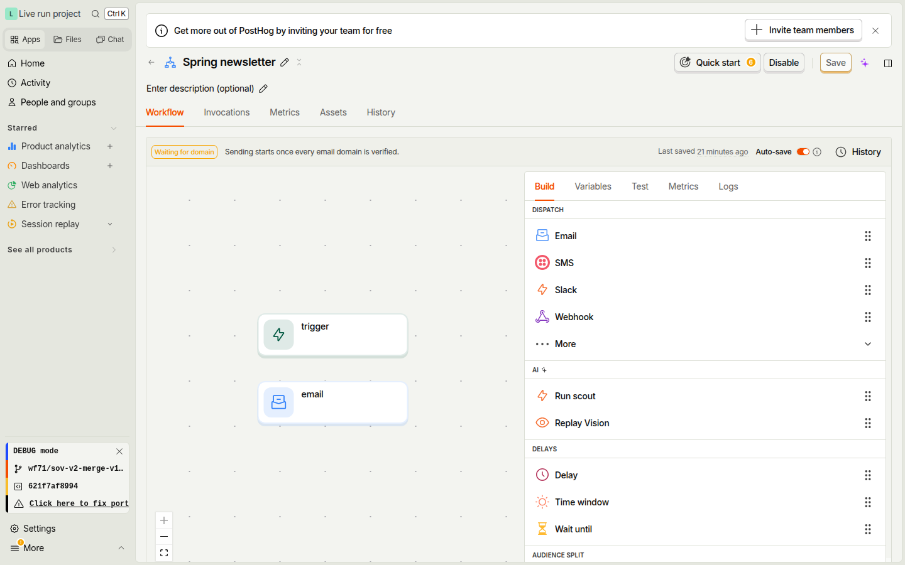Open Settings in the sidebar

click(39, 529)
